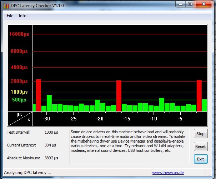Minimize the DPC Latency Checker window

point(180,4)
